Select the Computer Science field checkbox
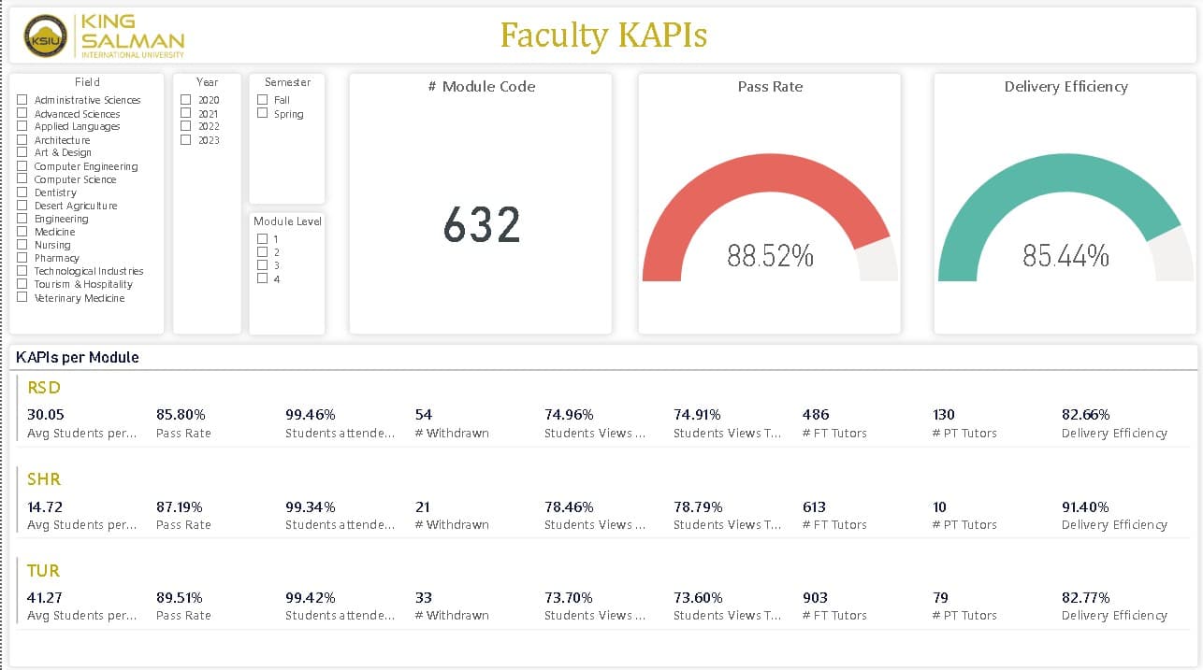 coord(22,179)
